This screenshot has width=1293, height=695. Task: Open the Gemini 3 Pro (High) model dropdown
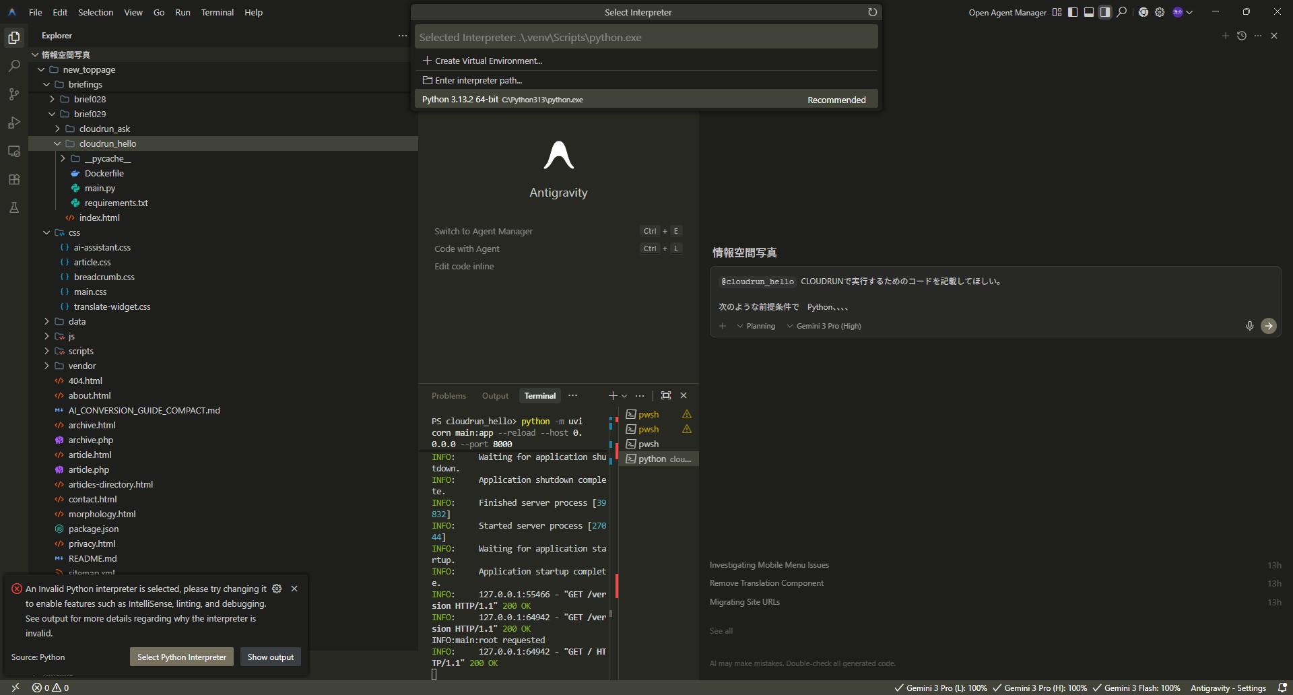(823, 326)
